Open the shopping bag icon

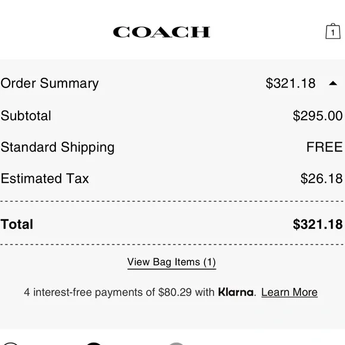pyautogui.click(x=333, y=32)
